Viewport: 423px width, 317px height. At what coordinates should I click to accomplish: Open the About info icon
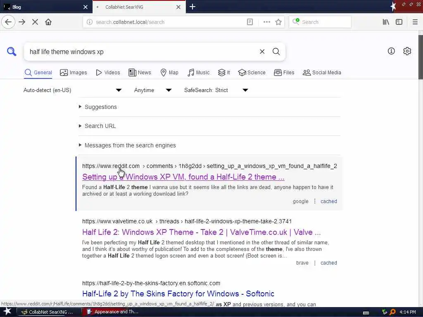[x=391, y=51]
